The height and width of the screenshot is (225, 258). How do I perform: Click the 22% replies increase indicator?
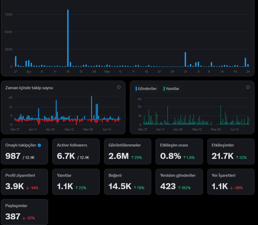click(81, 188)
